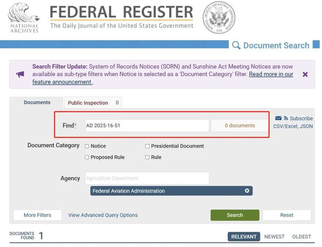Click the Find search text field
Image resolution: width=322 pixels, height=247 pixels.
[x=147, y=125]
